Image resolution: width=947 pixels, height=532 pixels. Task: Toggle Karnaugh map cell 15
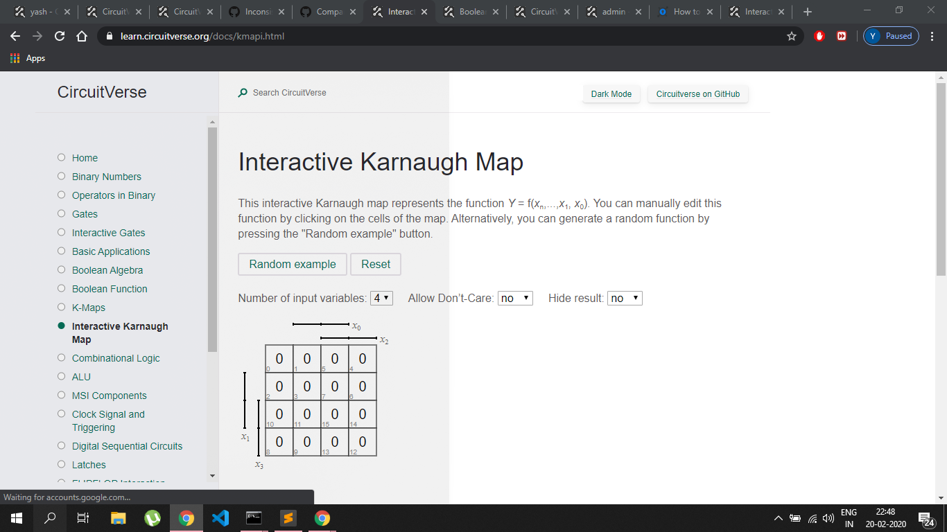pos(335,414)
